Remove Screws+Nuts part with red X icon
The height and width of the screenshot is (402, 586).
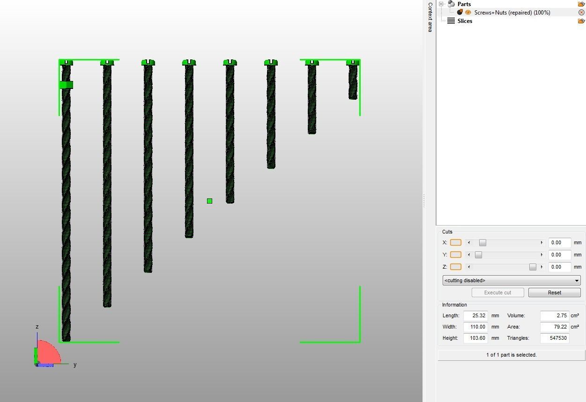point(581,13)
